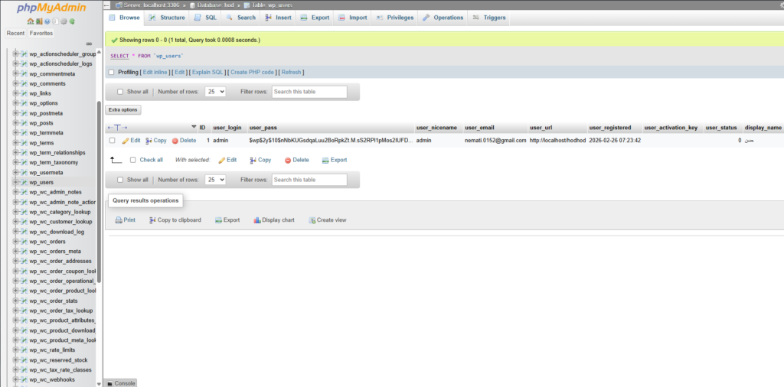Click red Delete icon in admin row
784x387 pixels.
(x=175, y=141)
